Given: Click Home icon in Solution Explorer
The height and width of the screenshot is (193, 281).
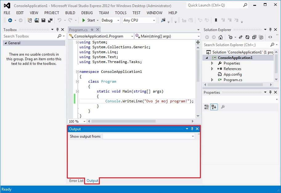Looking at the screenshot, I should 220,37.
